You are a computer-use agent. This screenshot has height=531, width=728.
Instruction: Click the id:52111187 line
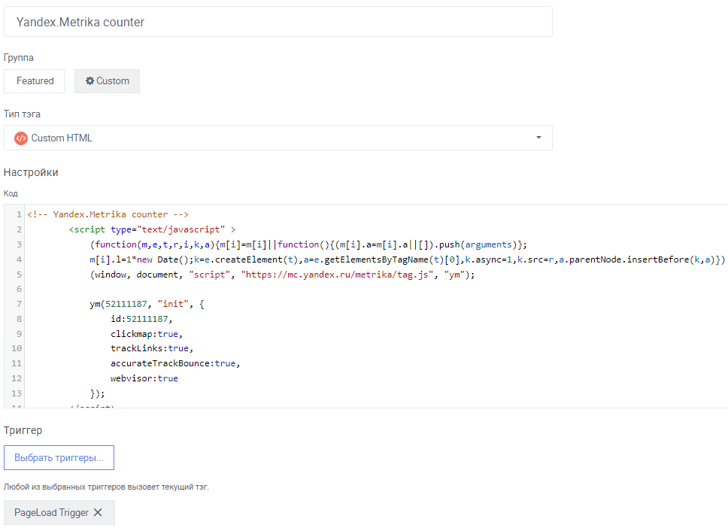(141, 319)
